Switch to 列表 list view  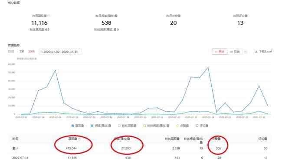(235, 52)
